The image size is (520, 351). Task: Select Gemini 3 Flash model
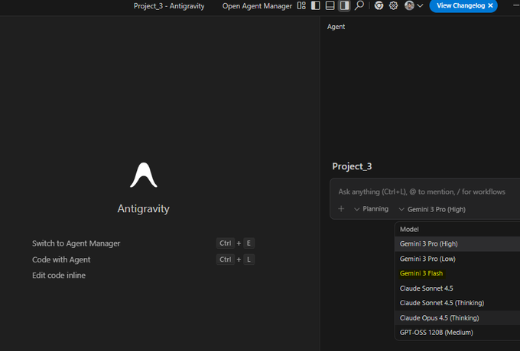[457, 273]
